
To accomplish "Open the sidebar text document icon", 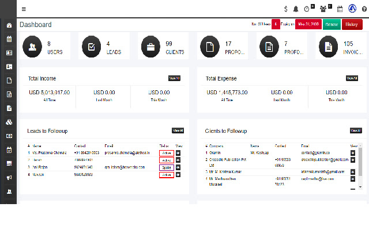I will (9, 94).
